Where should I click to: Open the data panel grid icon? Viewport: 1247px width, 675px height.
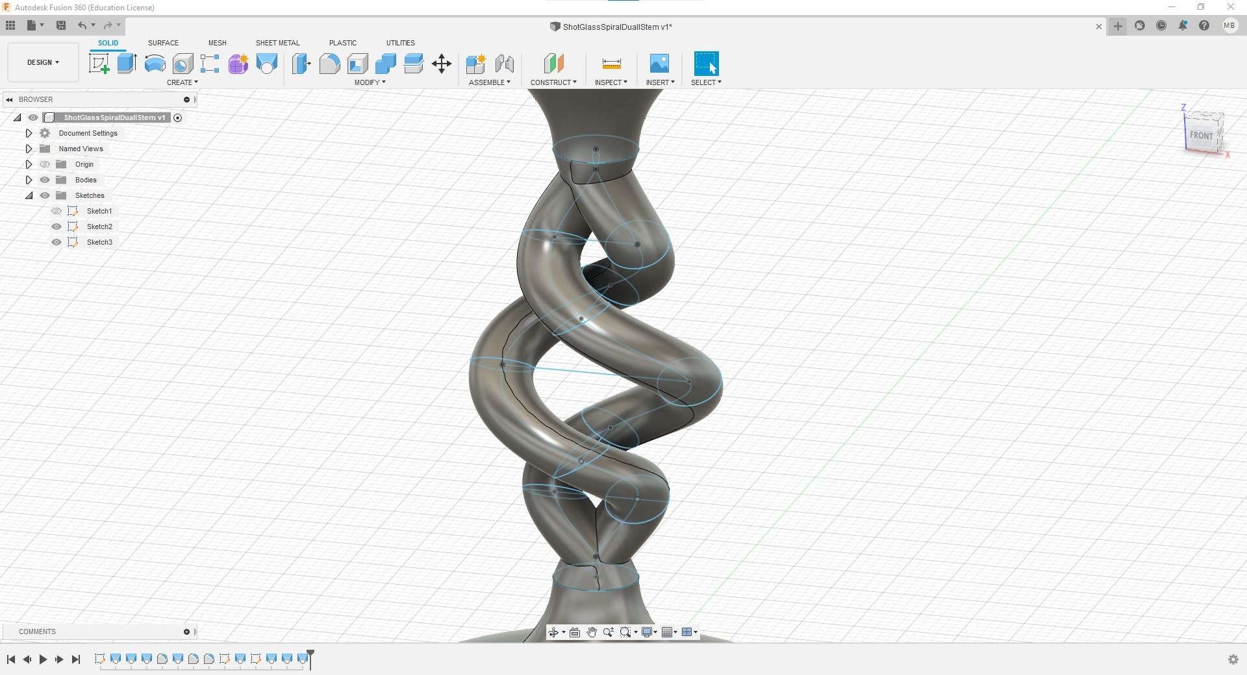(x=10, y=25)
